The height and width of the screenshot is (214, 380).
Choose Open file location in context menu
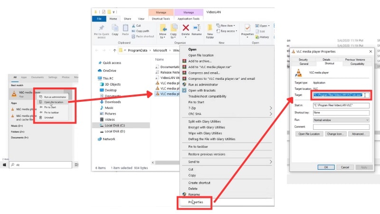[x=201, y=55]
